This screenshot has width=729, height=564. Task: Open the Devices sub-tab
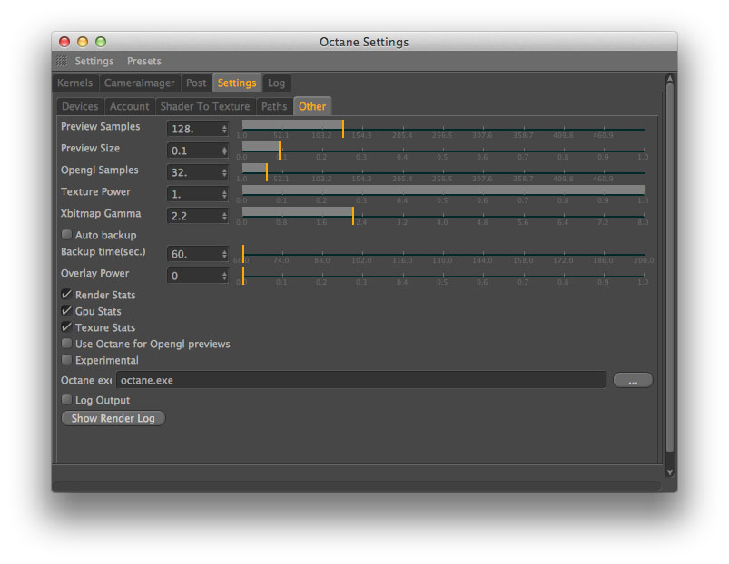coord(80,107)
